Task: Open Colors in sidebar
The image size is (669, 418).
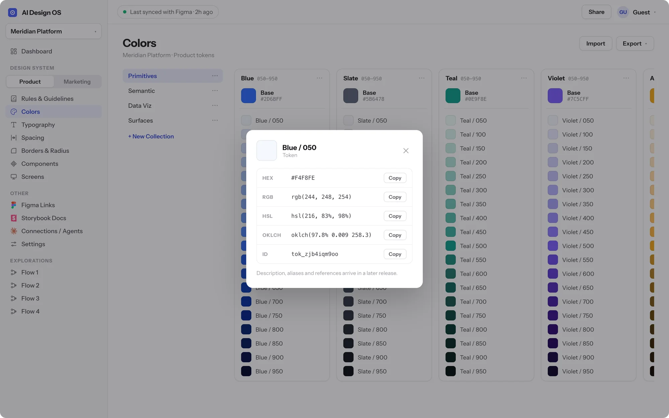Action: [x=54, y=112]
